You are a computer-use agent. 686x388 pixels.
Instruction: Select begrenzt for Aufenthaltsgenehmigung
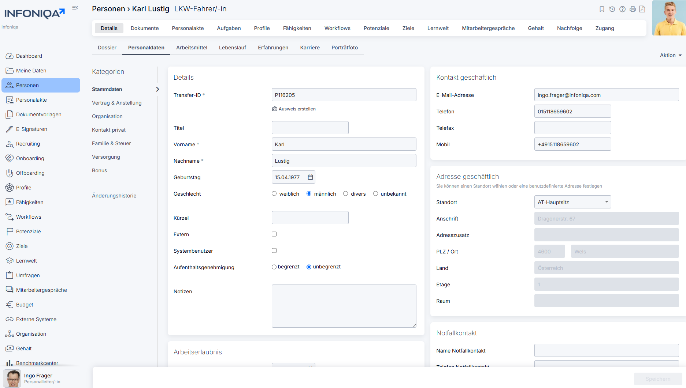274,267
